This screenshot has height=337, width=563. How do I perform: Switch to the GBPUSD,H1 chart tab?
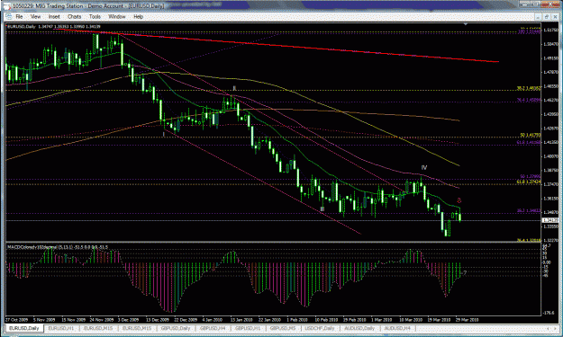tap(248, 328)
